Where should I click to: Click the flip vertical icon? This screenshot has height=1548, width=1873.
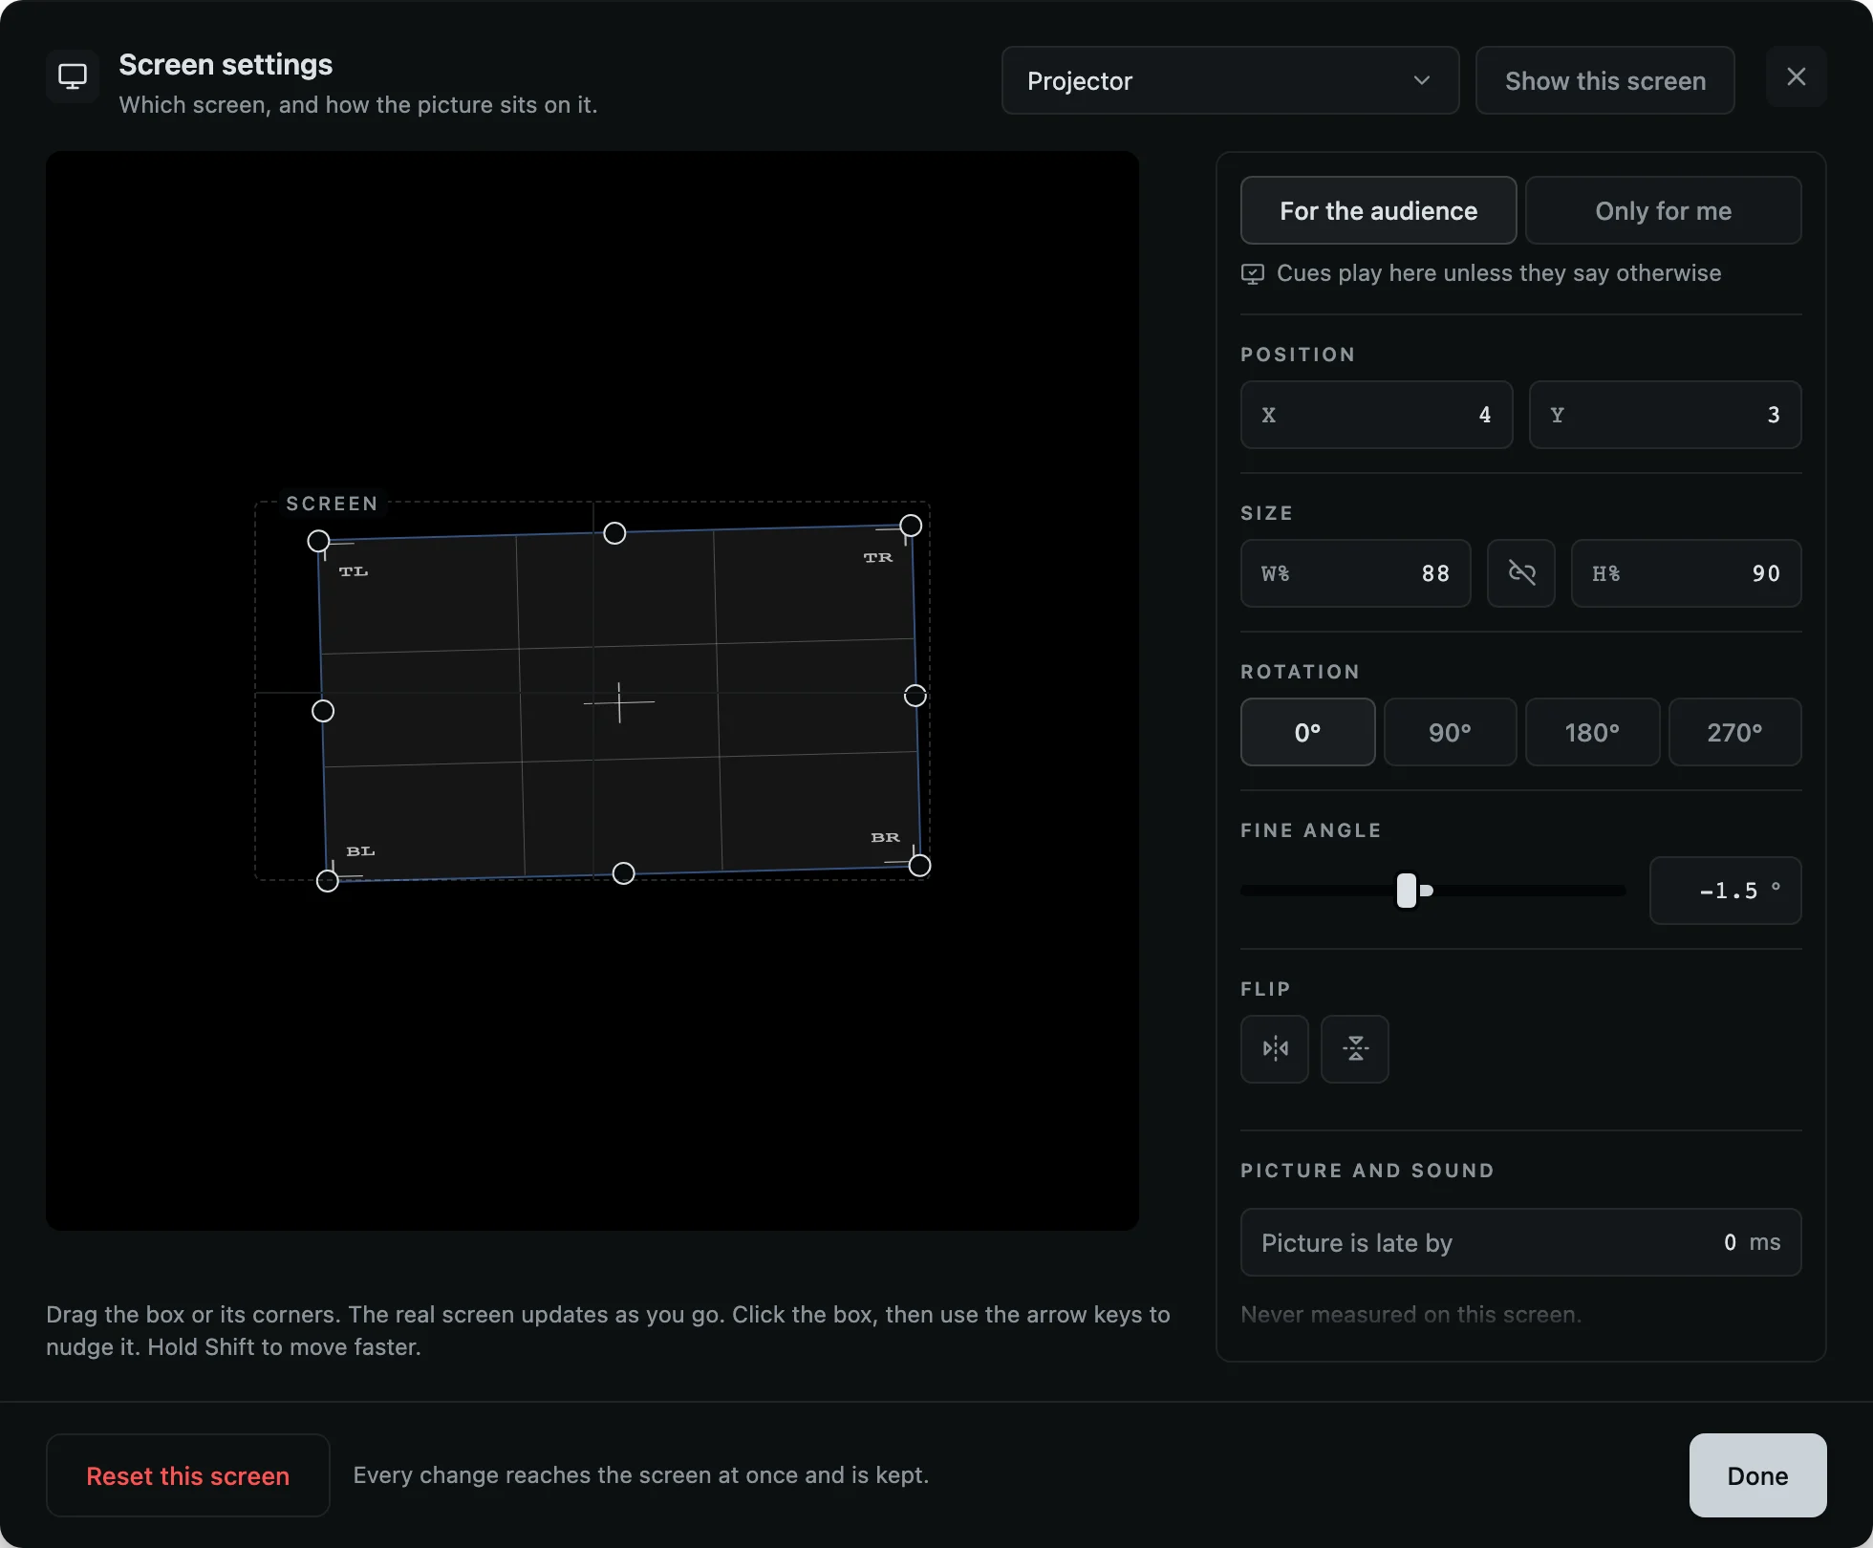[1355, 1048]
